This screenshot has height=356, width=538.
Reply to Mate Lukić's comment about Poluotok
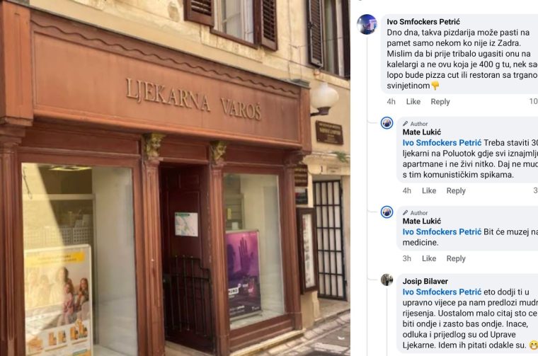click(456, 190)
